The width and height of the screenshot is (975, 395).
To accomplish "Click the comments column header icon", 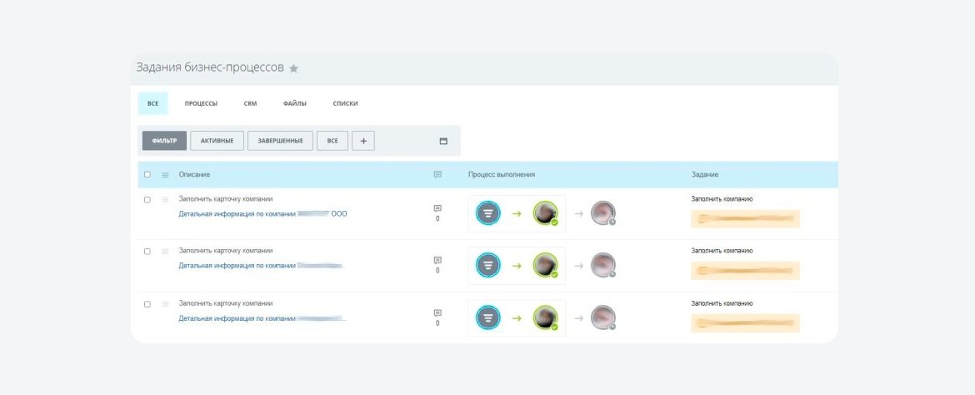I will [x=437, y=175].
